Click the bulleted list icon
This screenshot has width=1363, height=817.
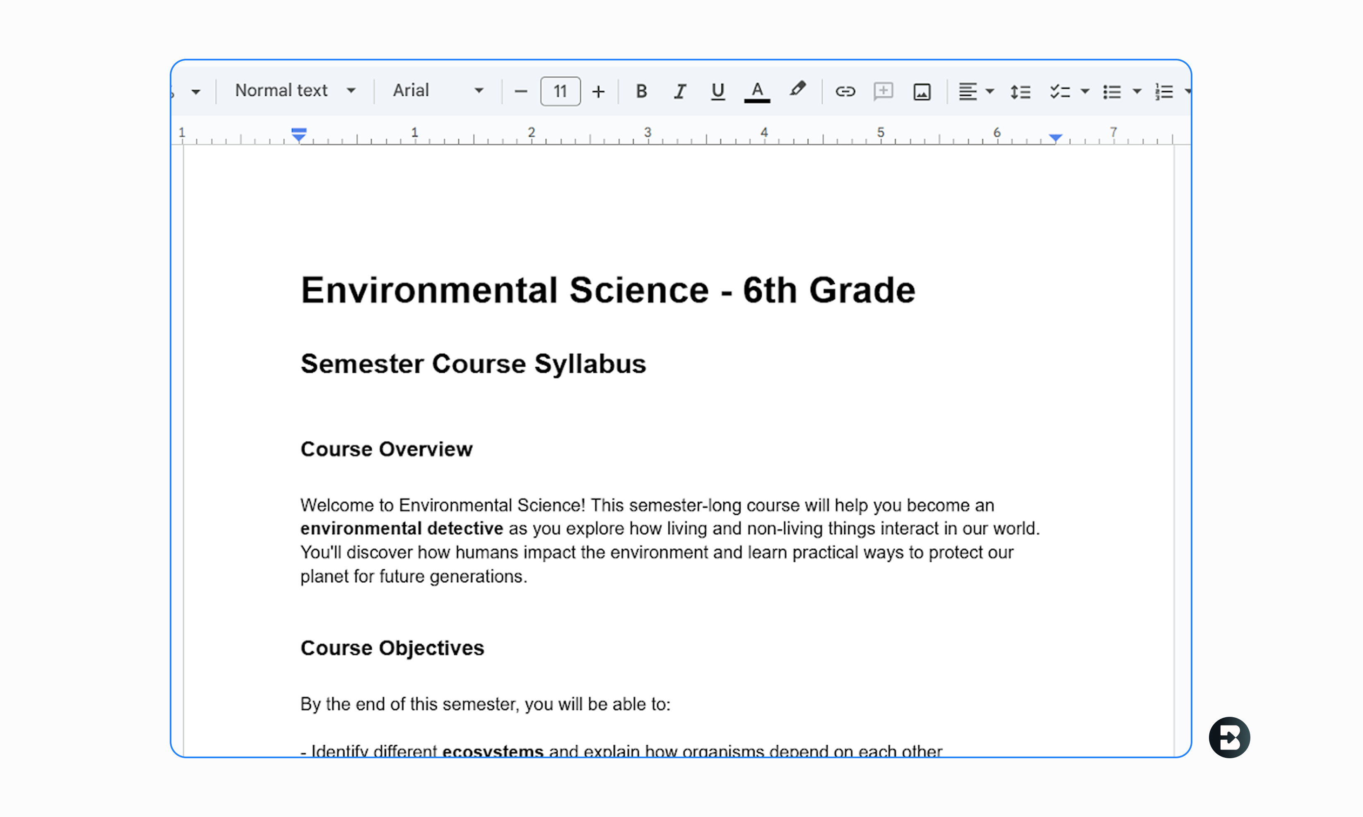coord(1112,92)
